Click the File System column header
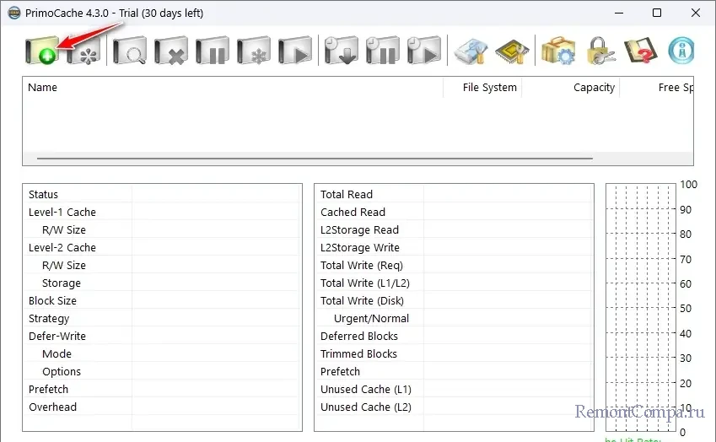 (x=483, y=88)
